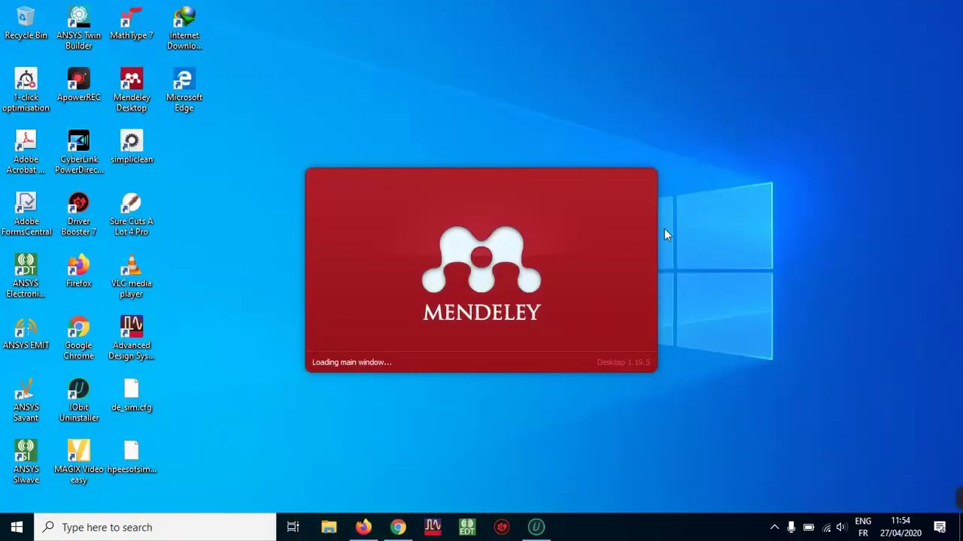This screenshot has width=963, height=541.
Task: Open ANSYS EDT taskbar icon
Action: pos(467,527)
